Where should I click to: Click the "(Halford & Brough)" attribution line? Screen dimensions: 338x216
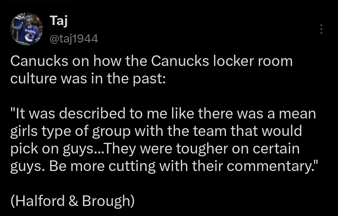point(73,201)
